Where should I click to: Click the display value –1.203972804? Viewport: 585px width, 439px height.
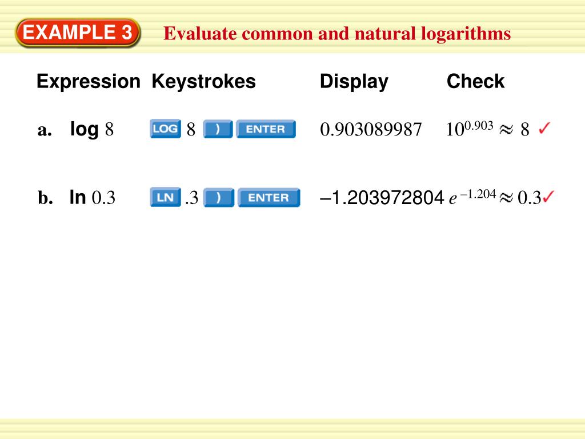click(x=382, y=197)
